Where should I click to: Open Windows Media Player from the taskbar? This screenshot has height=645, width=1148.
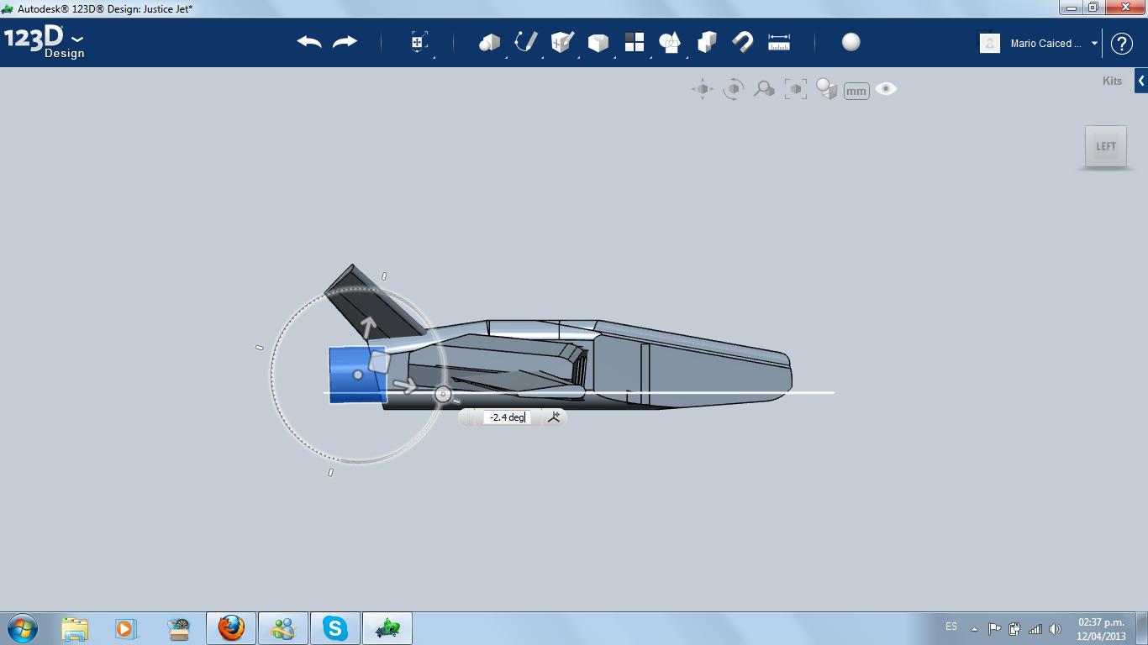pyautogui.click(x=127, y=628)
